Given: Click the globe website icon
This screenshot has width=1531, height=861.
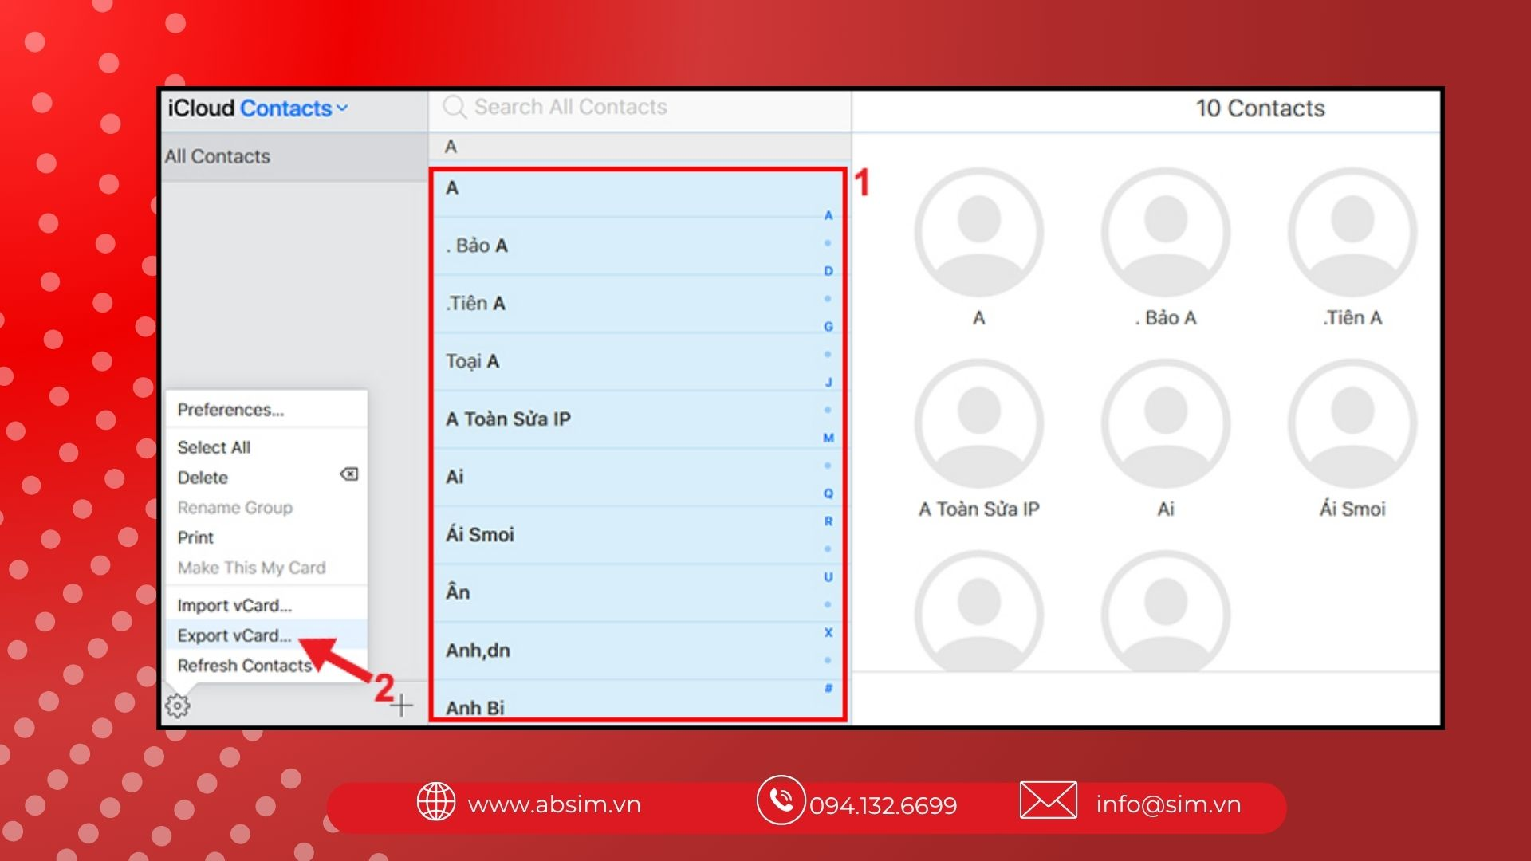Looking at the screenshot, I should (436, 801).
